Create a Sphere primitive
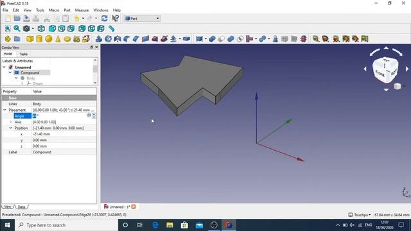This screenshot has height=231, width=411. [x=49, y=39]
